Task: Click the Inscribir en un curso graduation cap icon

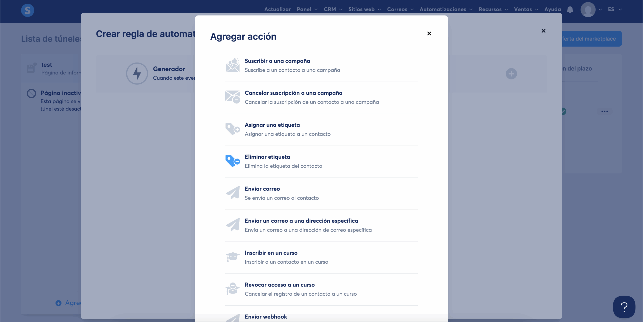Action: click(x=233, y=257)
